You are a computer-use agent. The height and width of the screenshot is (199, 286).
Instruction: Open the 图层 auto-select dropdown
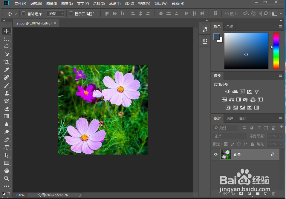(55, 14)
